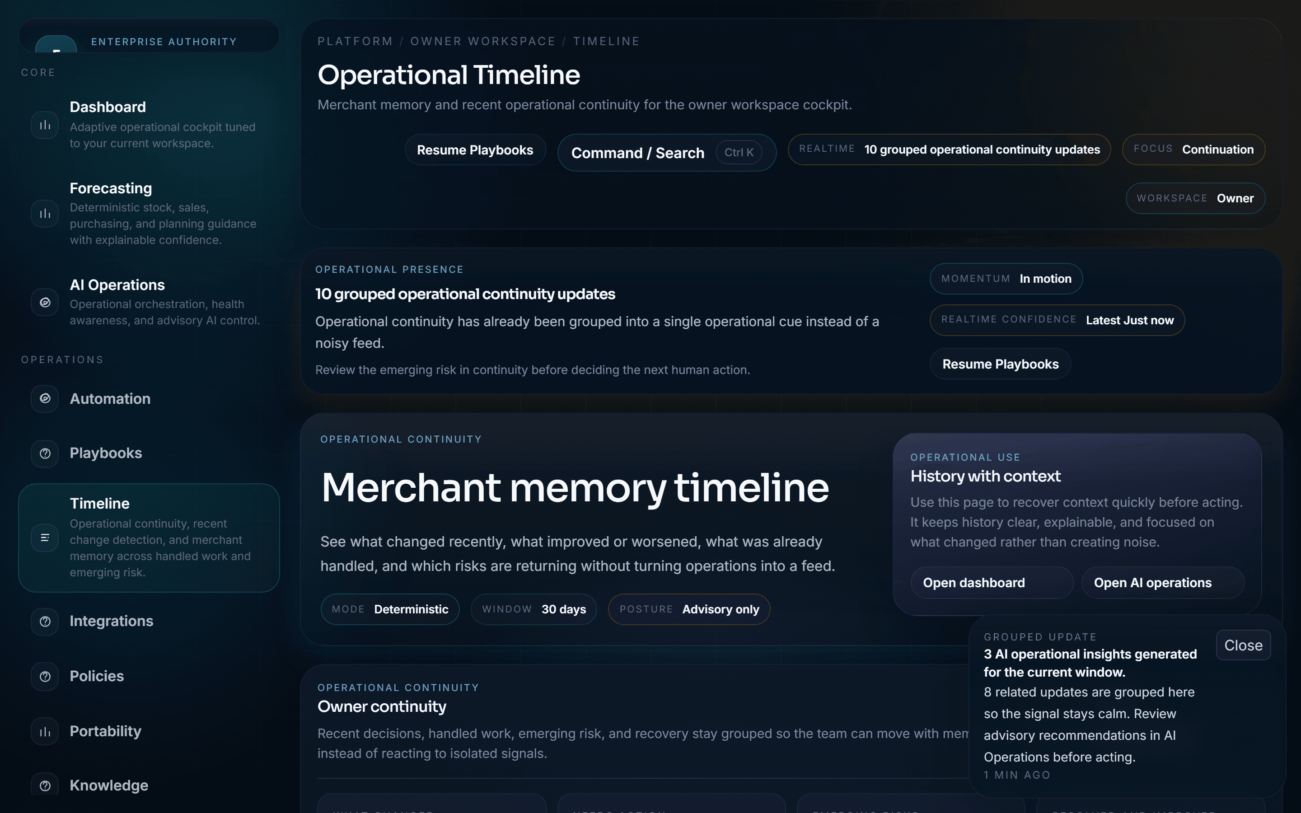
Task: Click the Timeline list icon
Action: click(x=45, y=537)
